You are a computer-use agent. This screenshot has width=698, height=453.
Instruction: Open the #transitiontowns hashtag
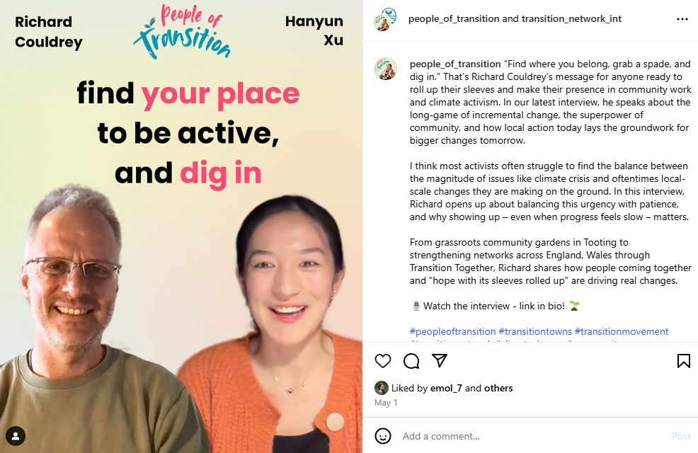[535, 331]
